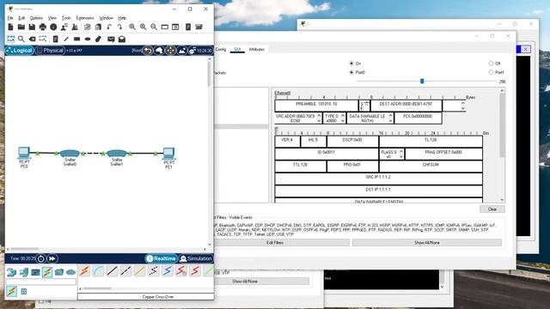Select the Draw Rectangle tool
This screenshot has width=550, height=309.
click(76, 39)
